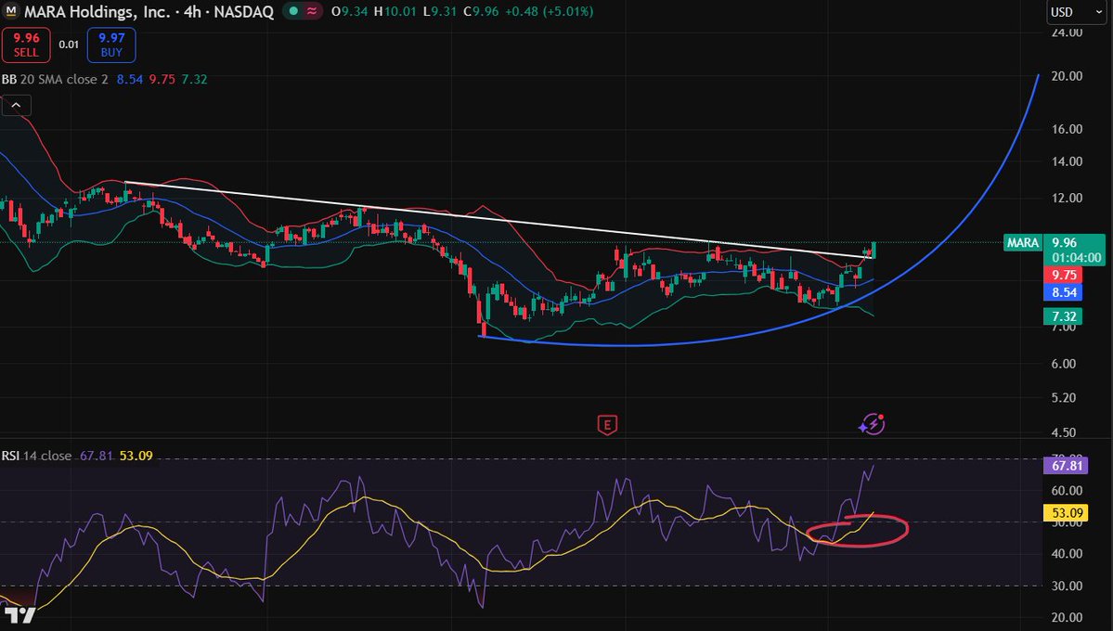The width and height of the screenshot is (1113, 631).
Task: Click the 16.00 price scale label
Action: (x=1067, y=129)
